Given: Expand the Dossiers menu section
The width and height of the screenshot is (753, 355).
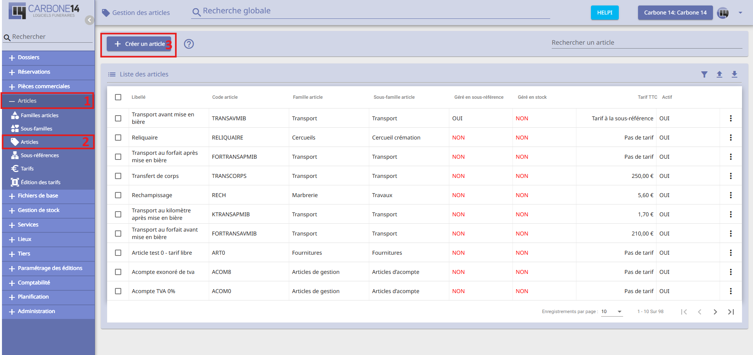Looking at the screenshot, I should (x=48, y=58).
